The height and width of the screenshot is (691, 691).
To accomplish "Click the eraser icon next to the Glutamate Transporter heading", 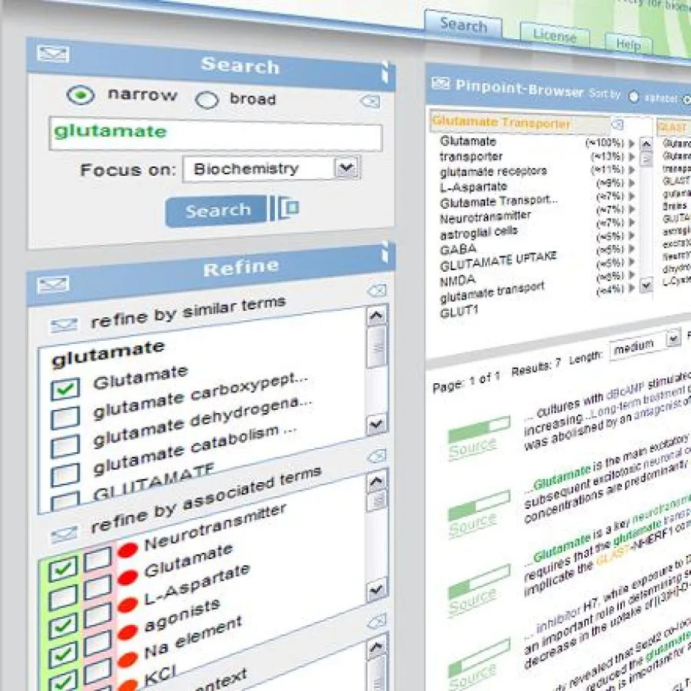I will pyautogui.click(x=618, y=124).
